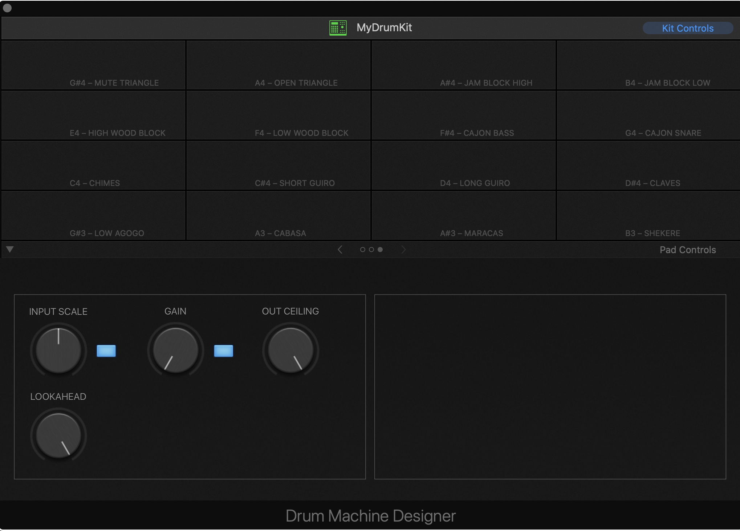The height and width of the screenshot is (531, 740).
Task: Click the Input Scale knob
Action: [58, 350]
